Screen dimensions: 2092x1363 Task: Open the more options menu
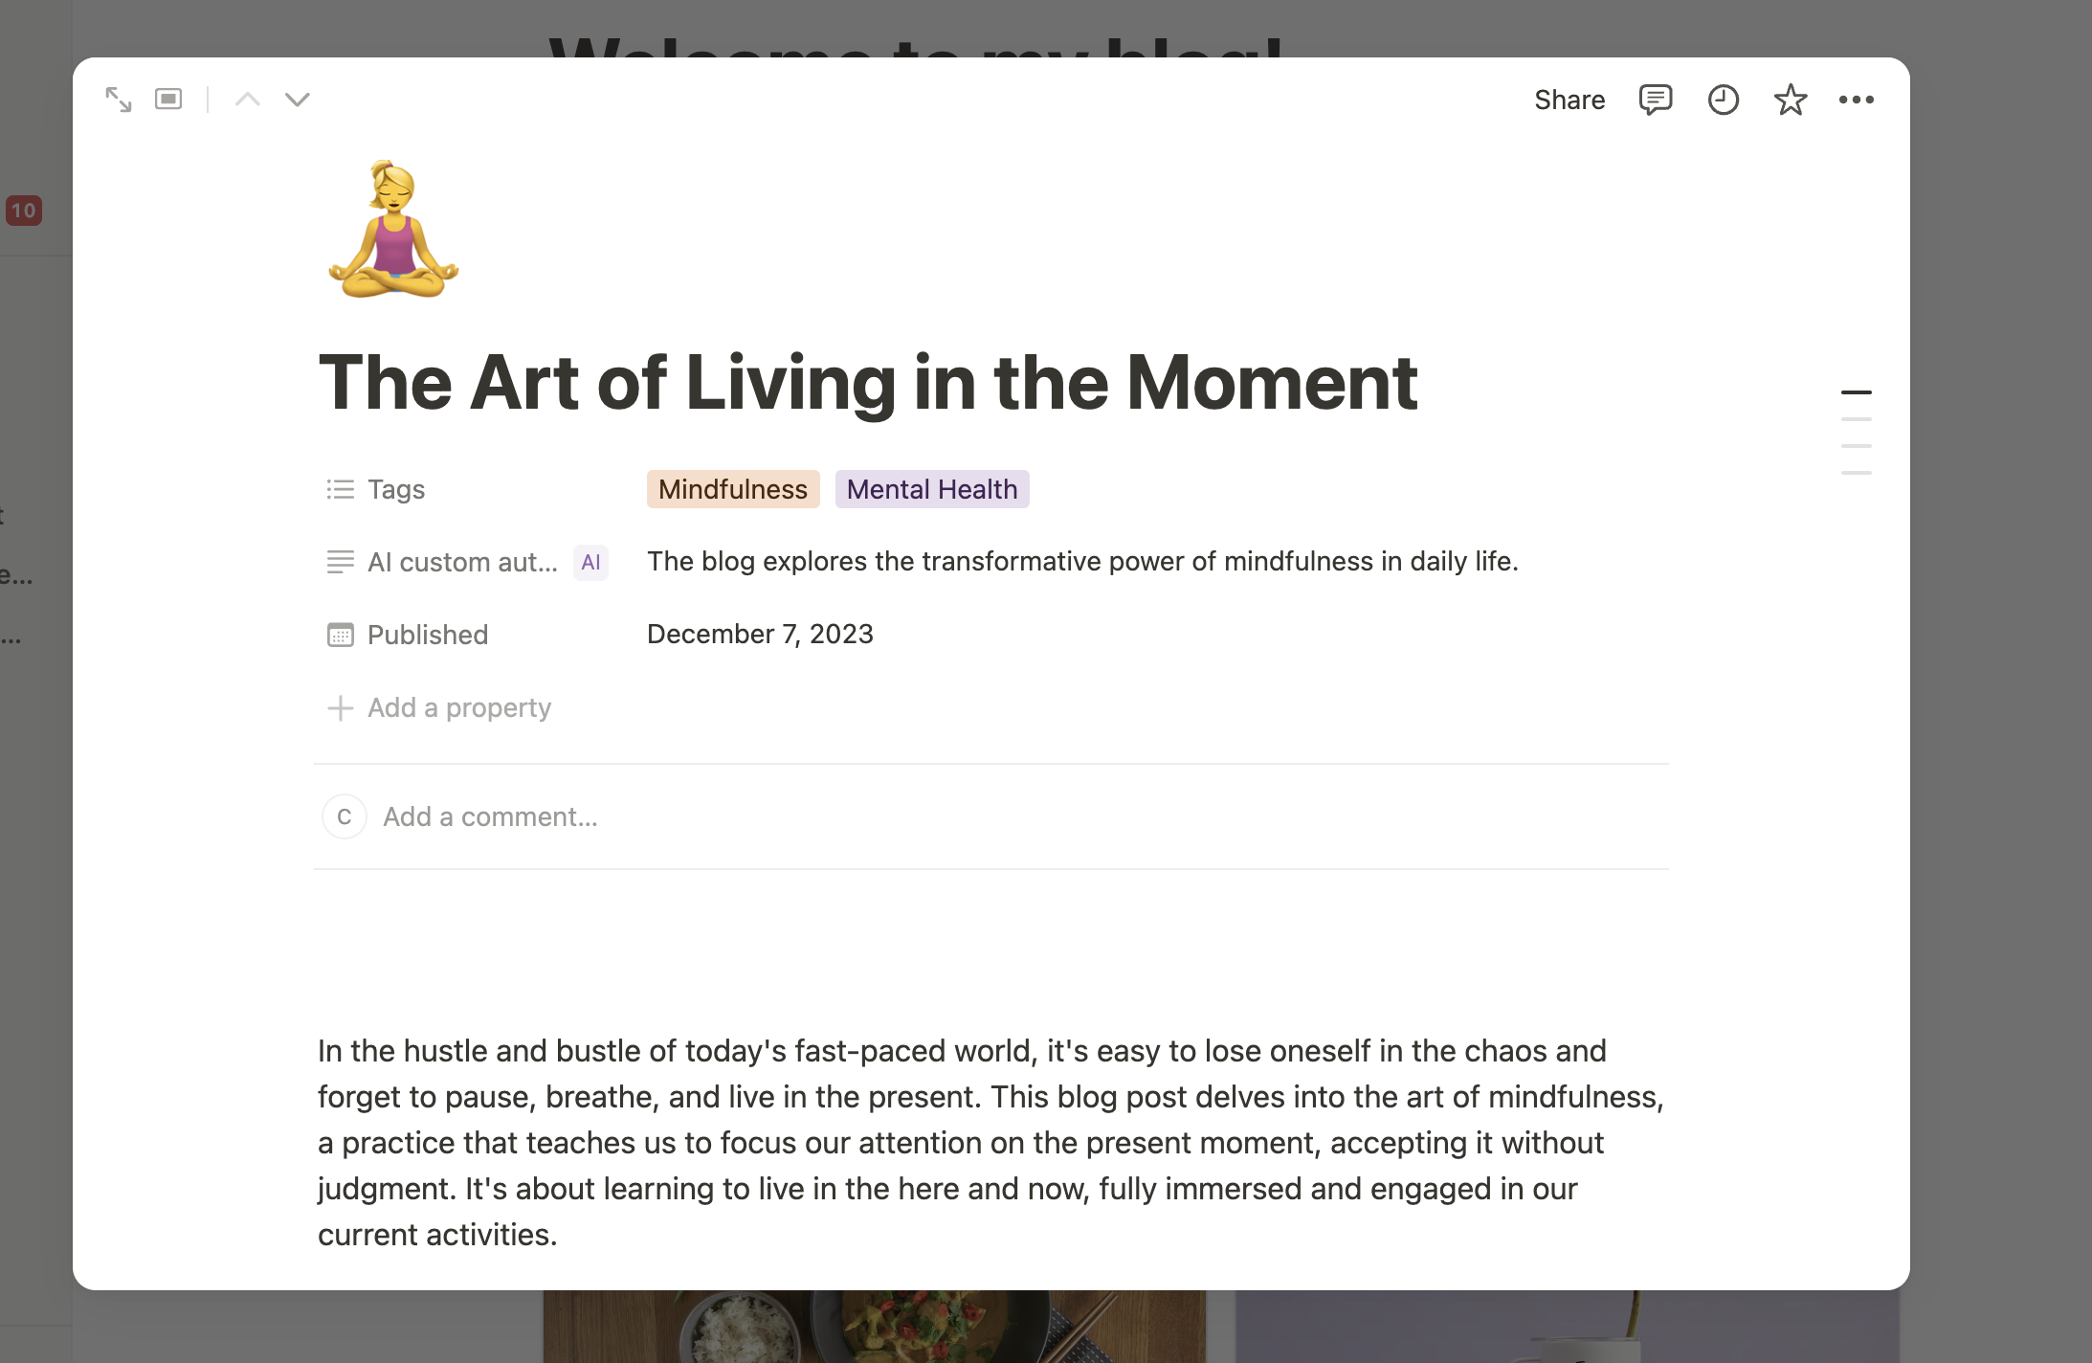[1858, 100]
